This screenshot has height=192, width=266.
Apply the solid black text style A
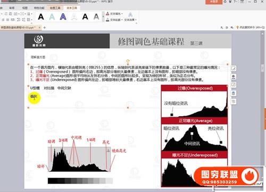point(41,17)
